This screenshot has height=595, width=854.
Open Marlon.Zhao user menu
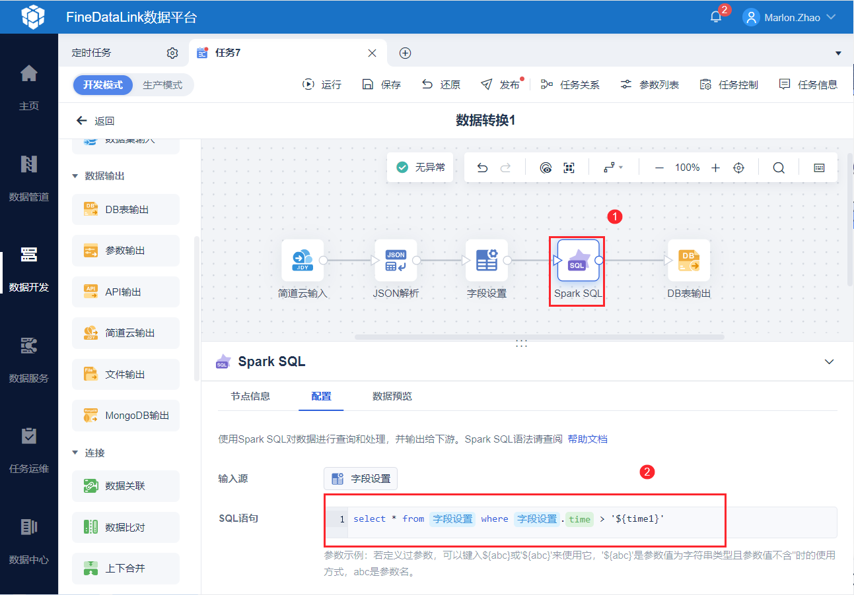789,17
